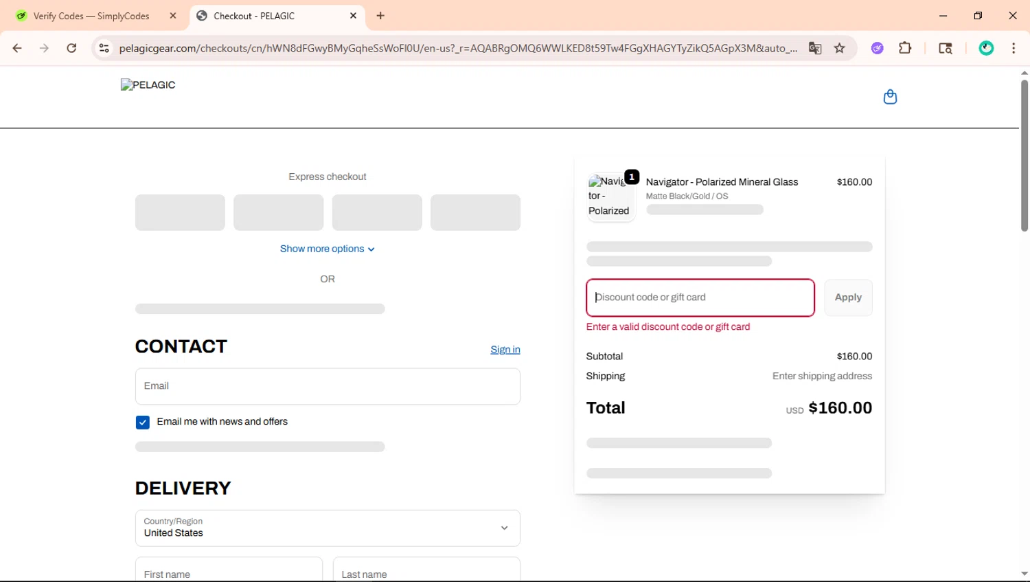Select the Checkout - PELAGIC tab
The image size is (1030, 582).
277,16
